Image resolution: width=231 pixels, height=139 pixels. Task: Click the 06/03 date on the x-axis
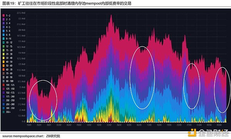point(139,125)
